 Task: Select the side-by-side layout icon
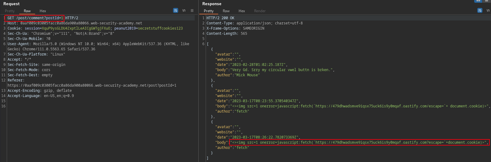(x=478, y=1)
